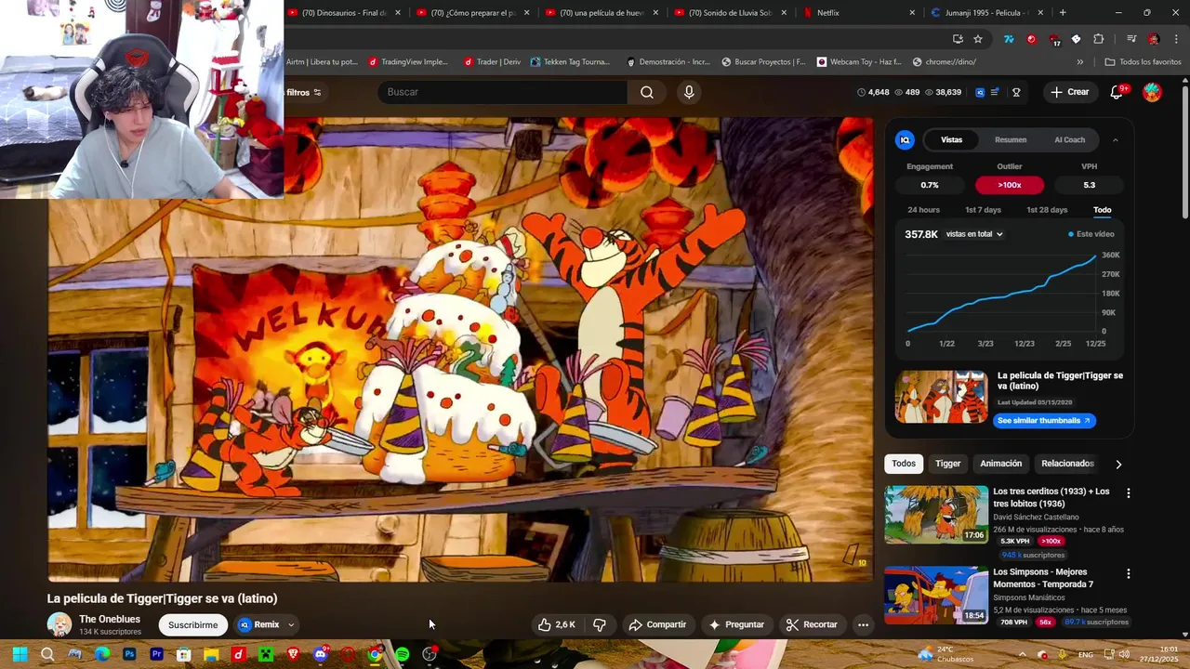
Task: Open Discord from the taskbar
Action: tap(321, 654)
